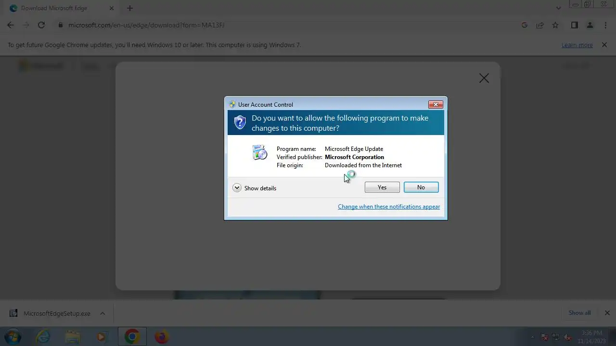Open the Chrome profile icon
This screenshot has height=346, width=616.
point(590,25)
